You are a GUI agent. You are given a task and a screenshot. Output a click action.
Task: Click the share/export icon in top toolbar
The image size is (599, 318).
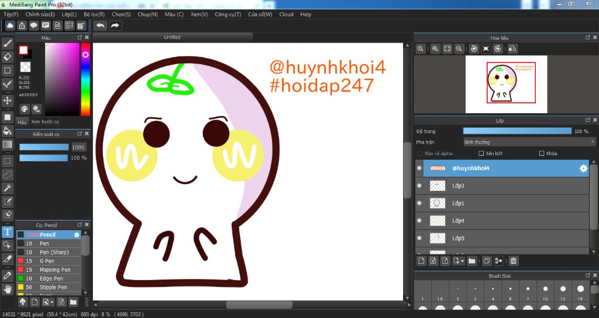coord(22,26)
